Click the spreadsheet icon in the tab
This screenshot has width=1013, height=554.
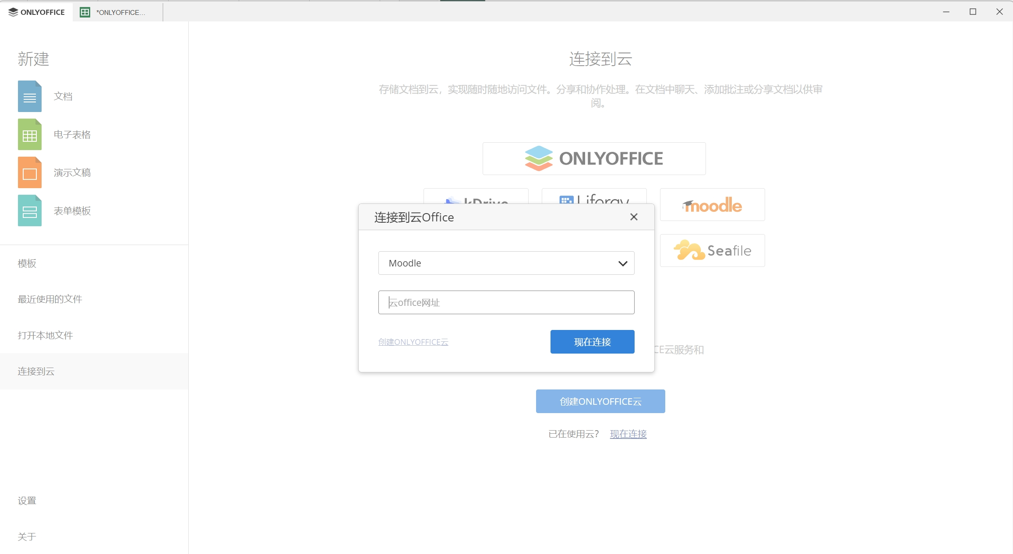tap(85, 12)
